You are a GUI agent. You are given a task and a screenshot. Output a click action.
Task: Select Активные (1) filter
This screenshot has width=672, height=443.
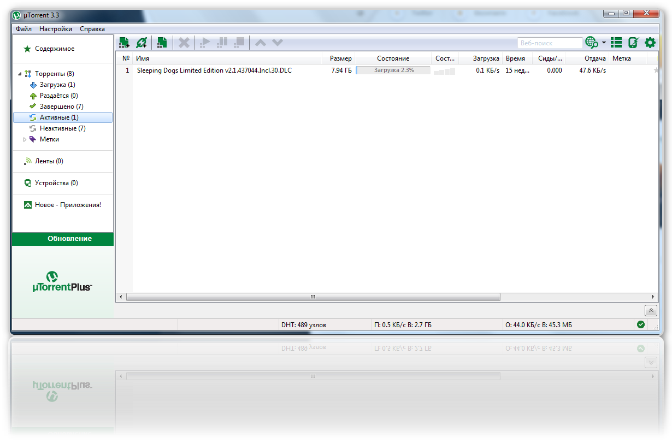click(63, 117)
